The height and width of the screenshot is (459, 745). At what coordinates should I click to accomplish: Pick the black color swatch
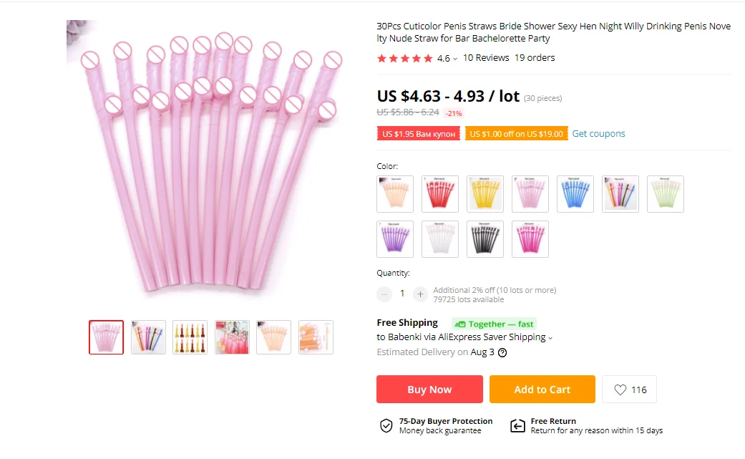(x=485, y=239)
